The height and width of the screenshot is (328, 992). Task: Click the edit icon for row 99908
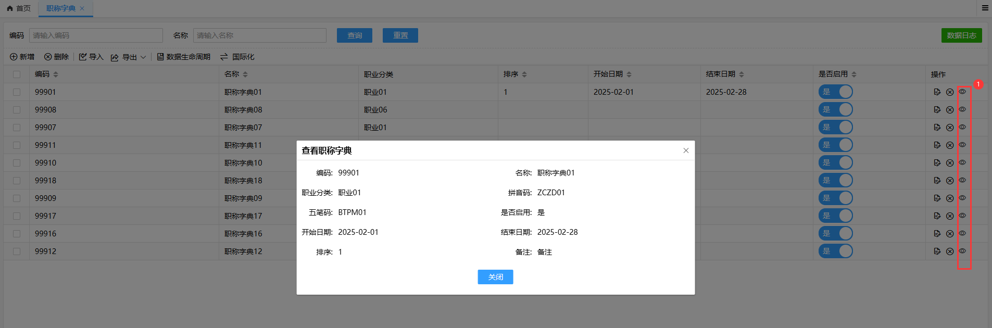[937, 110]
